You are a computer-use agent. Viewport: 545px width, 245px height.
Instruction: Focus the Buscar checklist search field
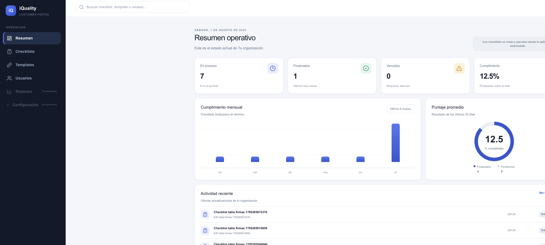(x=132, y=7)
